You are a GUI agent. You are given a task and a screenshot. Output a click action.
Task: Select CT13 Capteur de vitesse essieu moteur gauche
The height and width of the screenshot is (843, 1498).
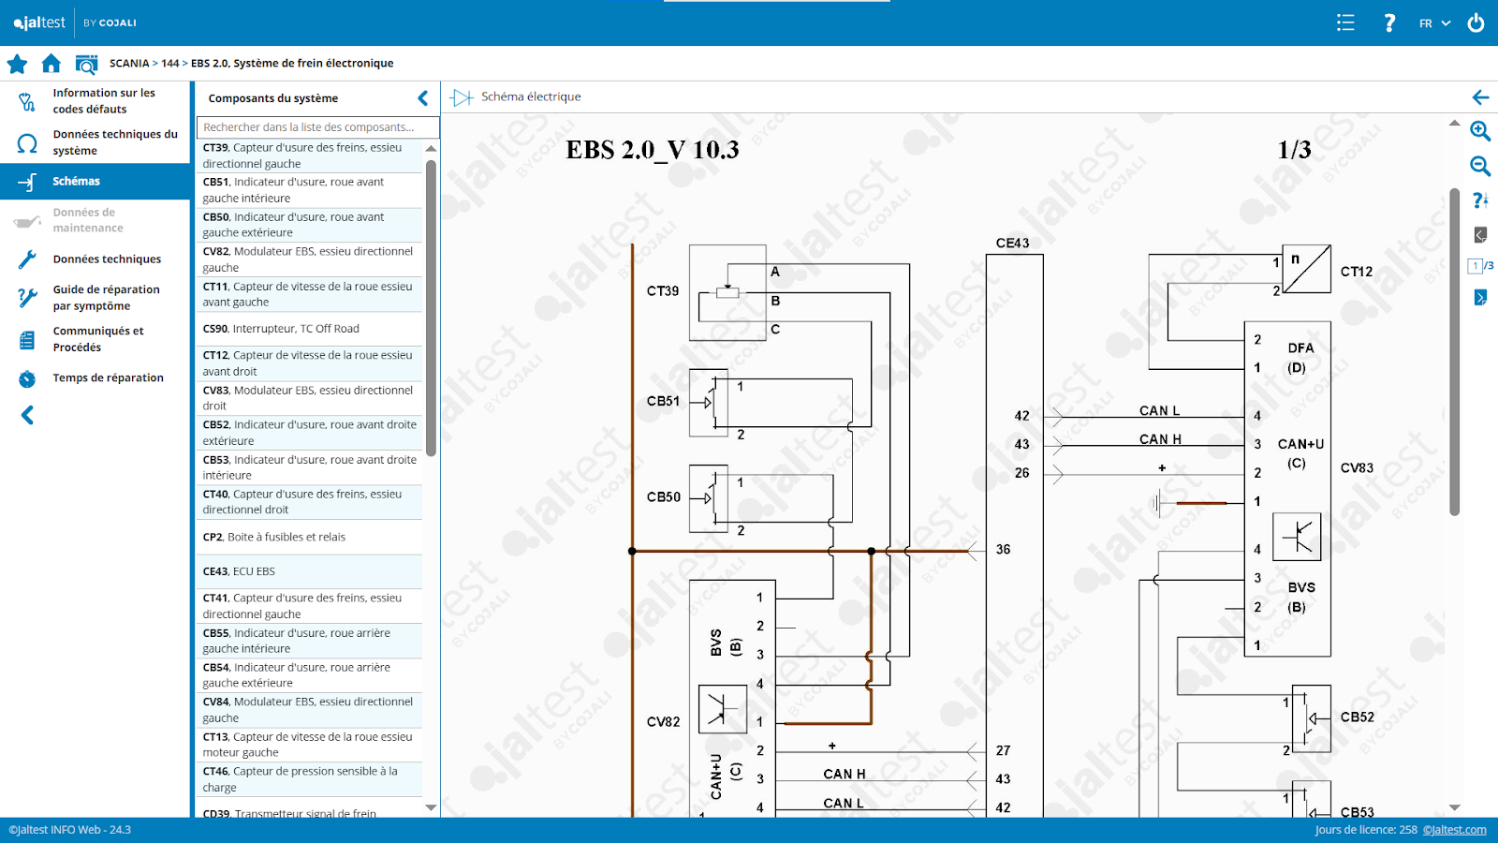click(x=310, y=745)
